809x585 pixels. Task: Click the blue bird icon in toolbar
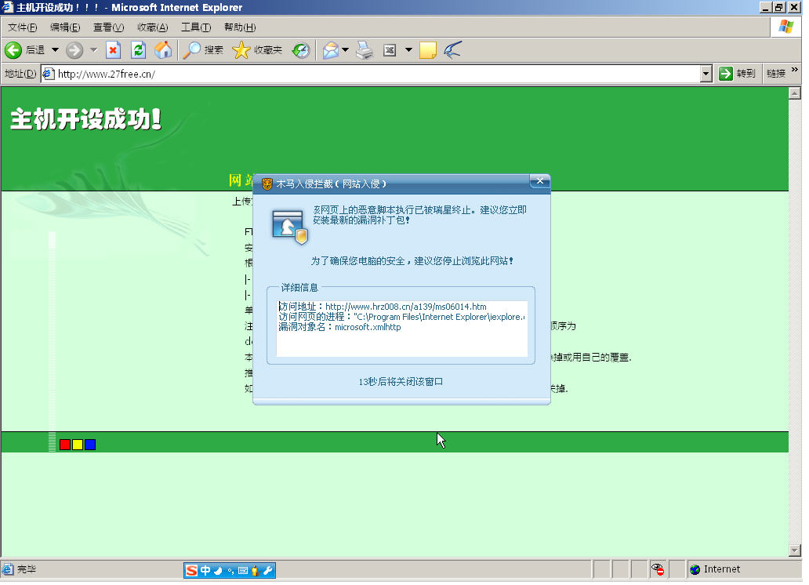[x=452, y=50]
